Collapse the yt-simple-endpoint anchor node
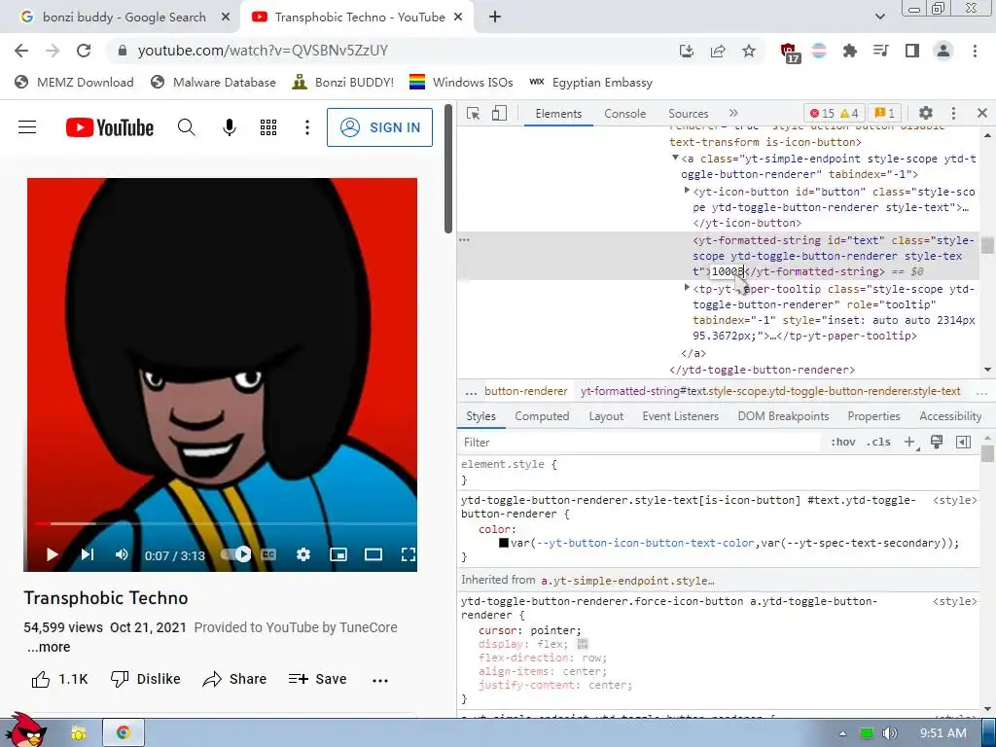Screen dimensions: 996x747 pos(675,158)
